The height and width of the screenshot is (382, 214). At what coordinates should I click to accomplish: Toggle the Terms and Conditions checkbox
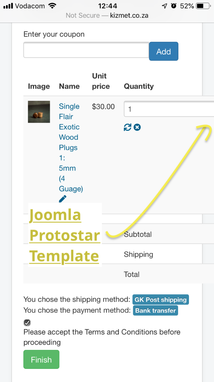pyautogui.click(x=27, y=322)
